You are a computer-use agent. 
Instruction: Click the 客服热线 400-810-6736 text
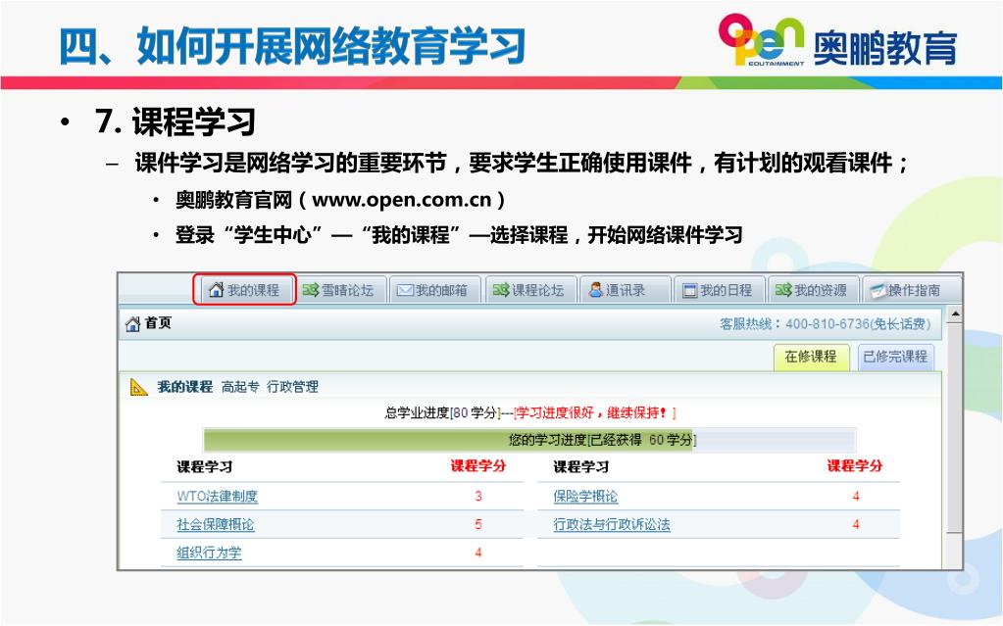pos(826,324)
